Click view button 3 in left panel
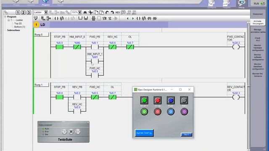The height and width of the screenshot is (151, 269). point(29,13)
